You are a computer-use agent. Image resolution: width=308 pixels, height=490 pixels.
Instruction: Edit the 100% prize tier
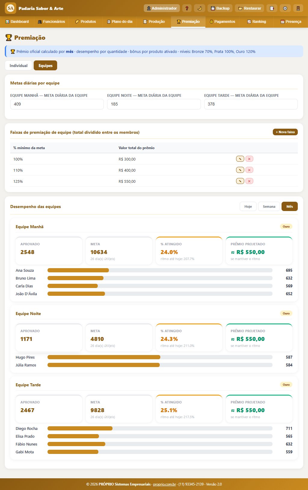[240, 159]
